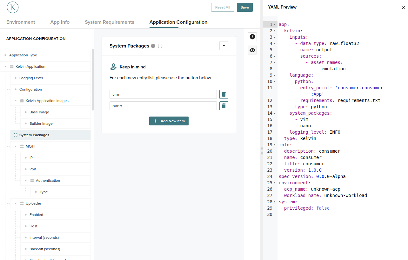The width and height of the screenshot is (408, 260).
Task: Click the Kelvin logo icon
Action: click(13, 7)
